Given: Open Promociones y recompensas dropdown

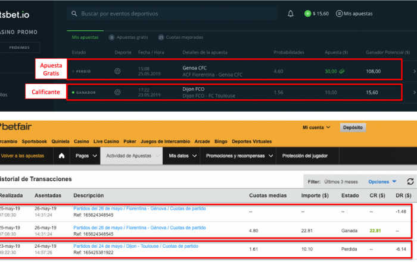Looking at the screenshot, I should point(239,156).
